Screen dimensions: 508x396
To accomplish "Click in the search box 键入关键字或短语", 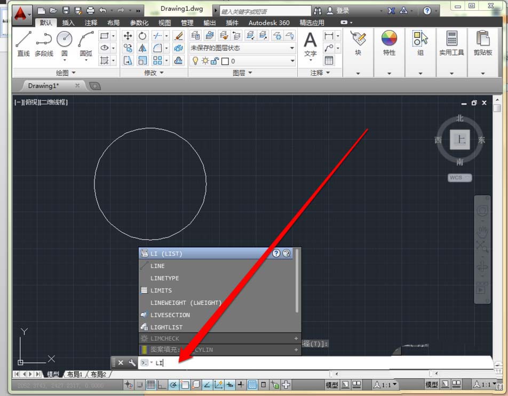I will point(265,11).
